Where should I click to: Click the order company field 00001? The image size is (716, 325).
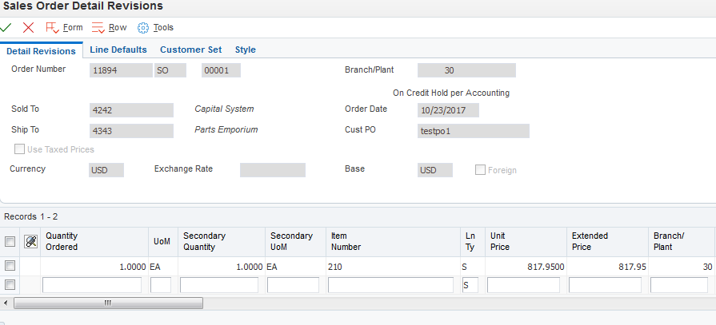(x=221, y=70)
